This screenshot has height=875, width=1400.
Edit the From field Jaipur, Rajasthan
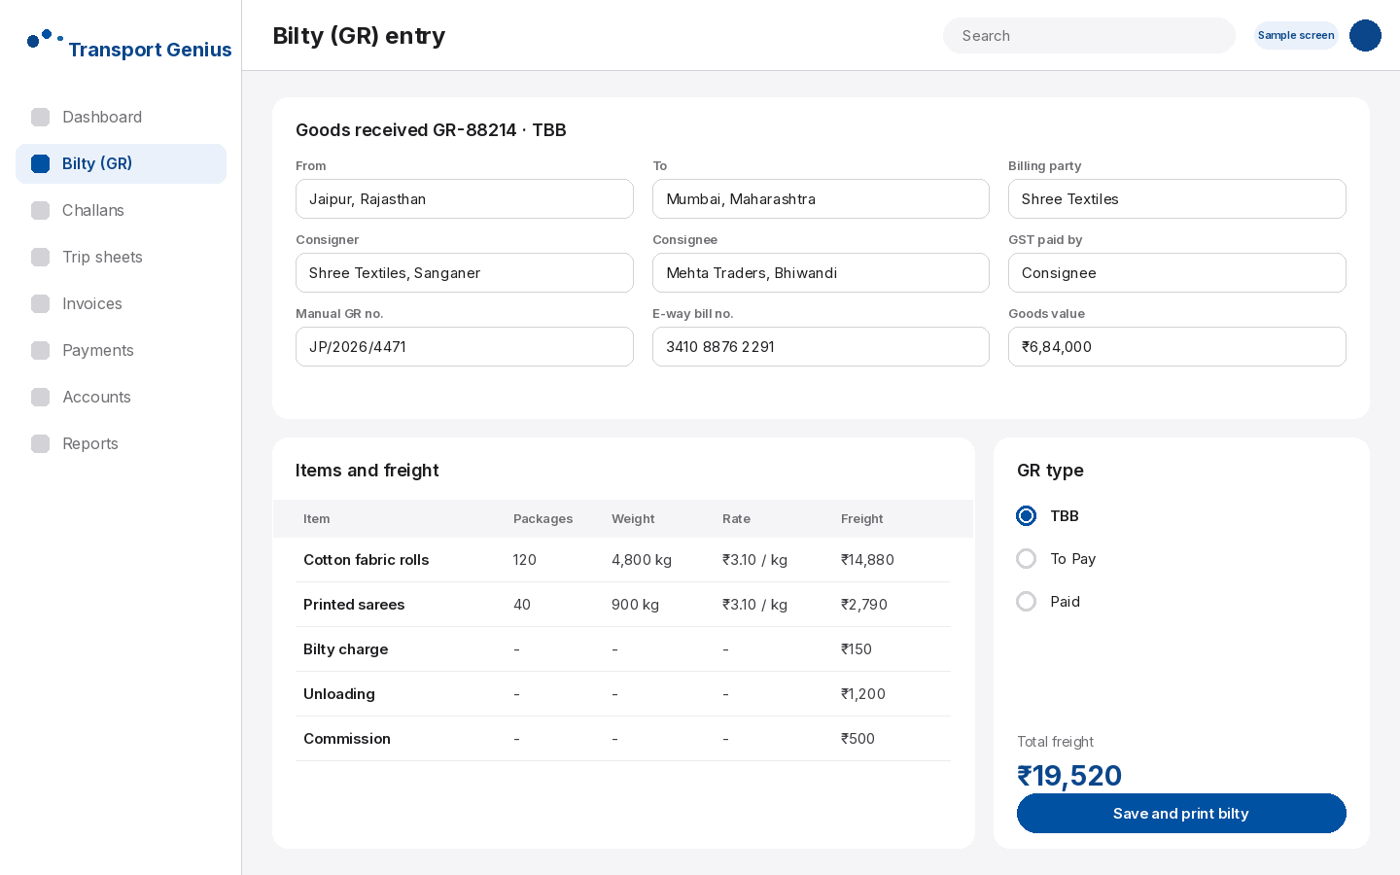[465, 198]
